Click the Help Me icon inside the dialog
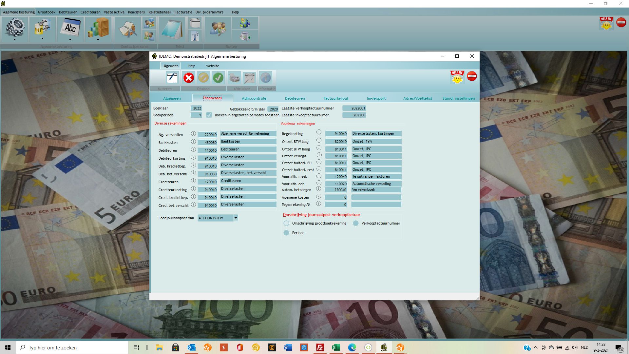This screenshot has height=354, width=629. point(457,77)
